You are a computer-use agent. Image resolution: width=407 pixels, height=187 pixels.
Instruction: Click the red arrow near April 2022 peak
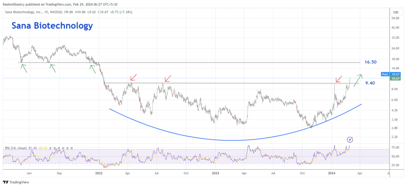[x=133, y=77]
